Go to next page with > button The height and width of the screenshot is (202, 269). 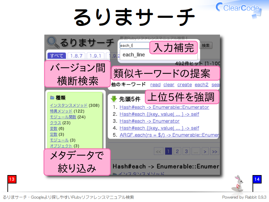205,151
